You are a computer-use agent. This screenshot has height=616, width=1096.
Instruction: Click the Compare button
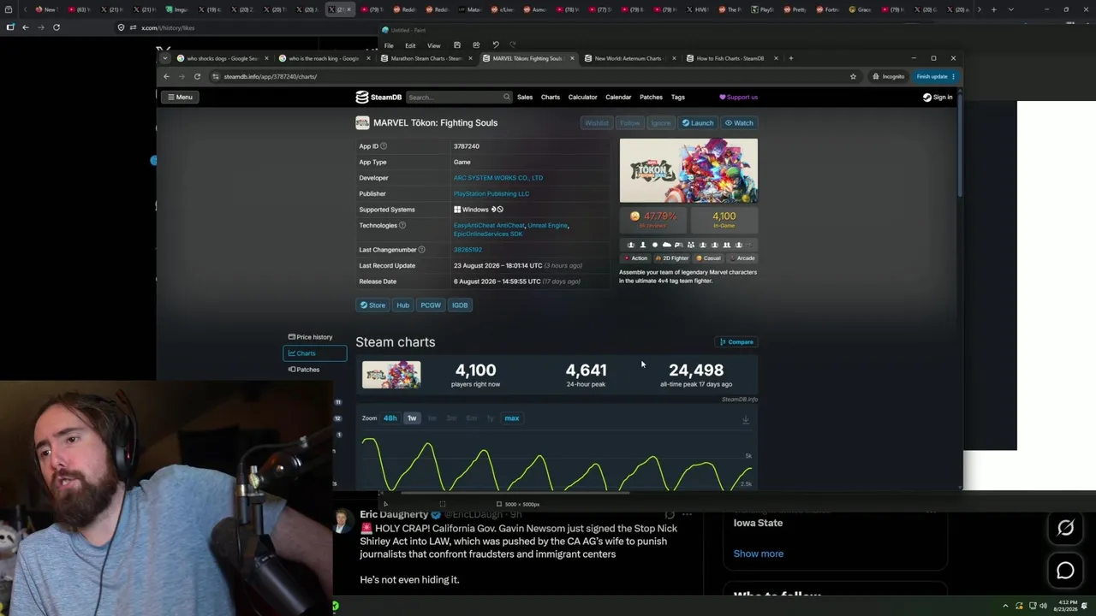tap(736, 342)
